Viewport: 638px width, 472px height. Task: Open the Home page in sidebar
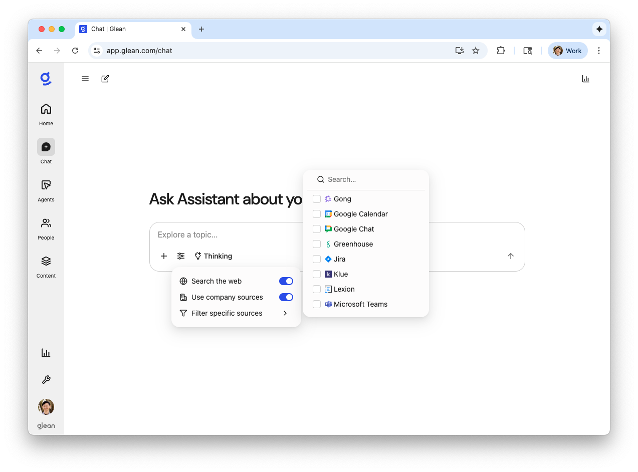pos(46,114)
